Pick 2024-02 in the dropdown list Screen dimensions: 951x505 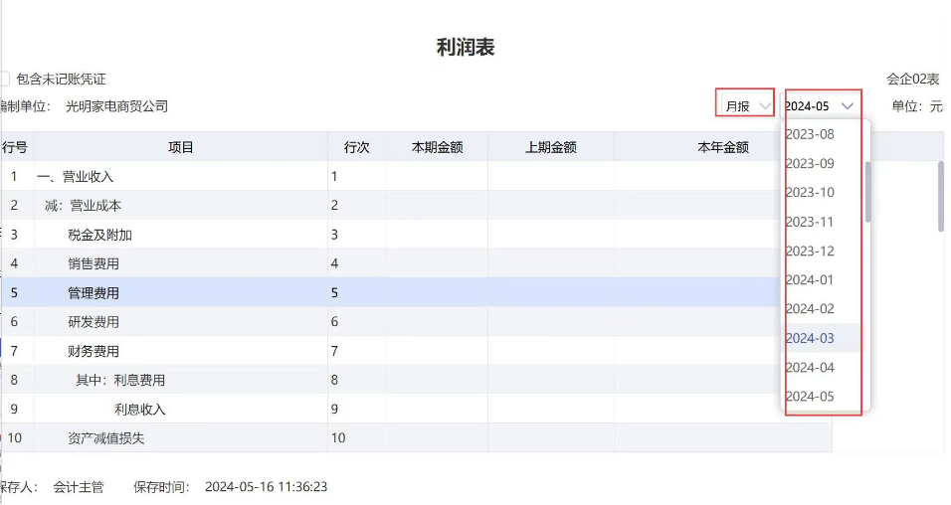pos(810,309)
